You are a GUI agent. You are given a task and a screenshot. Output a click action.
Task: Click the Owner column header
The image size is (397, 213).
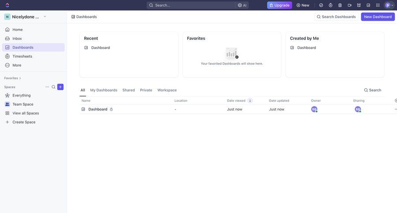[x=316, y=101]
